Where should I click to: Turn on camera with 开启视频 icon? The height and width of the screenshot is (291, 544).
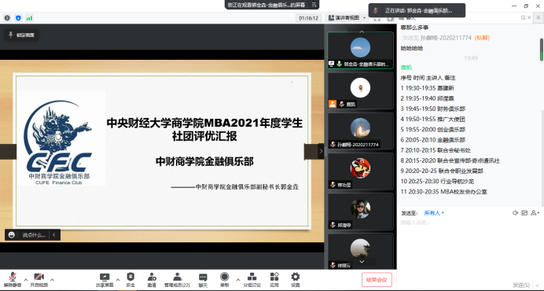(39, 277)
